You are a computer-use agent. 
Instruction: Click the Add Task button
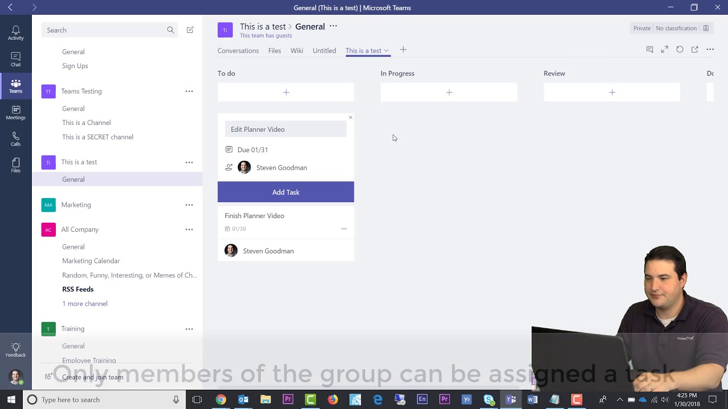[x=286, y=192]
